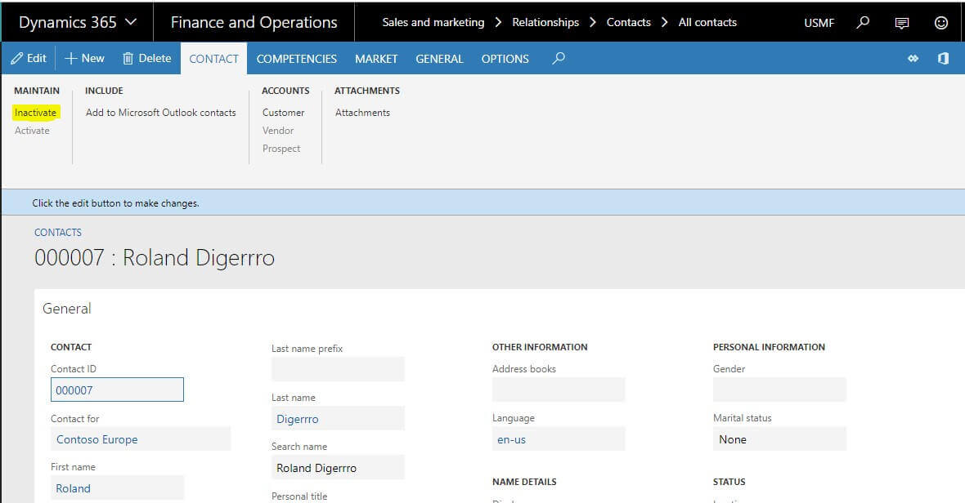Click the CONTACTS link above the title
Image resolution: width=965 pixels, height=503 pixels.
[x=58, y=232]
